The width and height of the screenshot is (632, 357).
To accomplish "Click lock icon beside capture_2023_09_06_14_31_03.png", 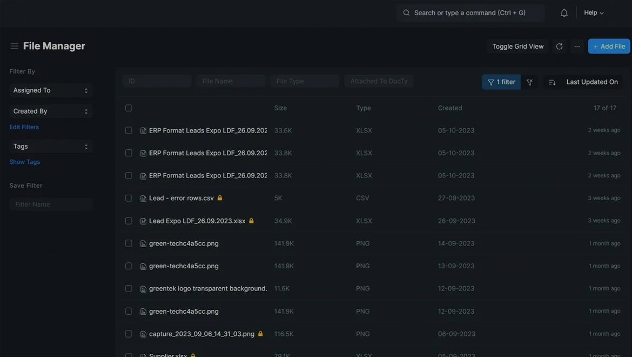I will (260, 334).
